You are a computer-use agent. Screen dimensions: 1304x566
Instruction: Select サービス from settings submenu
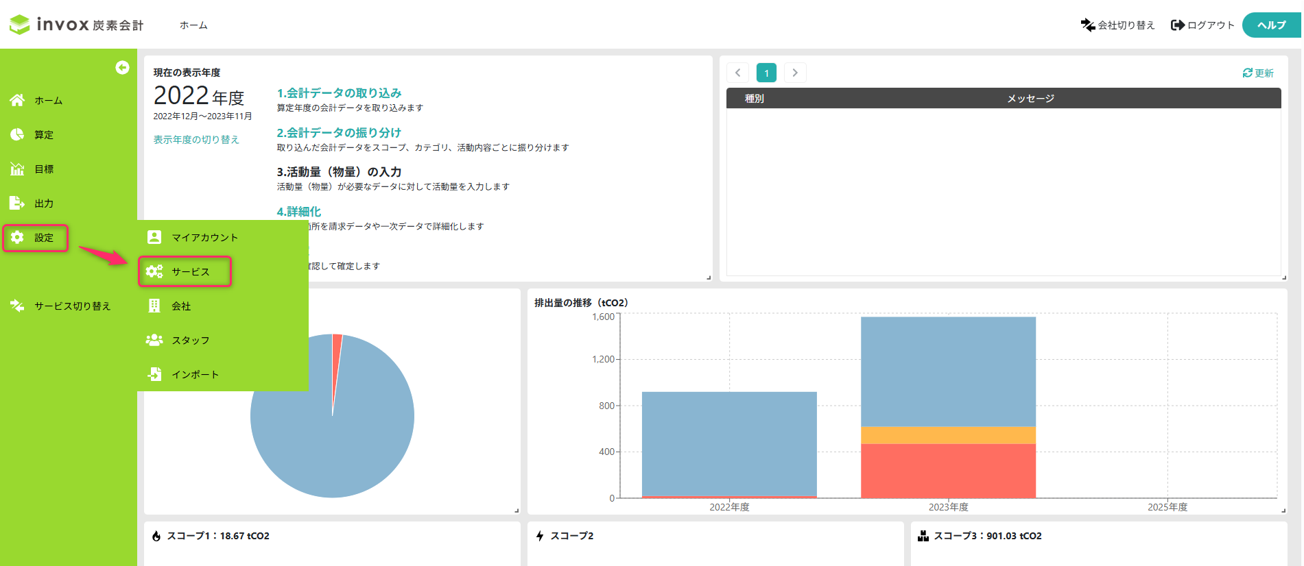pos(190,271)
